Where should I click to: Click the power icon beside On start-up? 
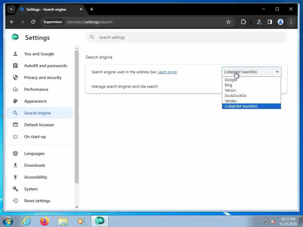pos(15,137)
